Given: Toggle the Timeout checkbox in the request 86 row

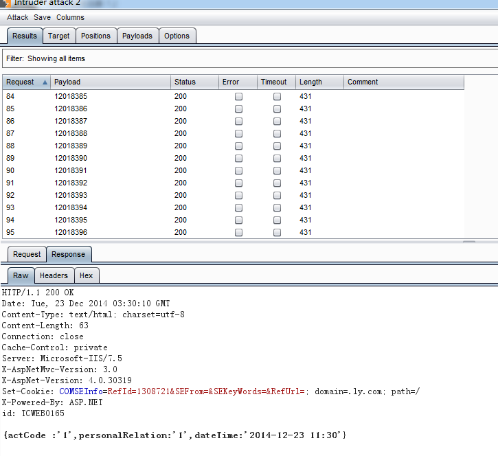Looking at the screenshot, I should point(277,122).
